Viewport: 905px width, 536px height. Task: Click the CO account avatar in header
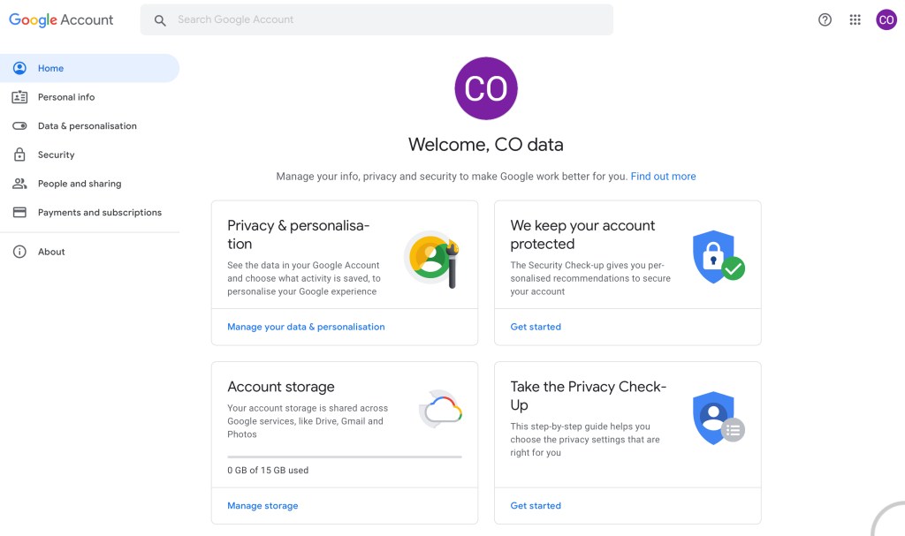point(886,19)
